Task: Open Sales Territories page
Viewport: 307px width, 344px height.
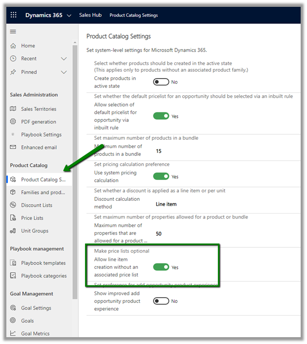Action: coord(39,109)
